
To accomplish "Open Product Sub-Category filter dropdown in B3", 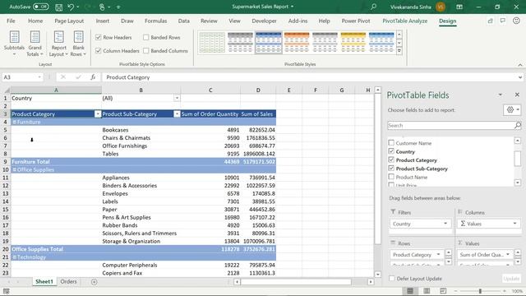I will coord(177,114).
